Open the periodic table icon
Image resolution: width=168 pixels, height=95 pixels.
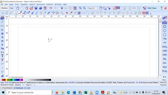pyautogui.click(x=2, y=18)
